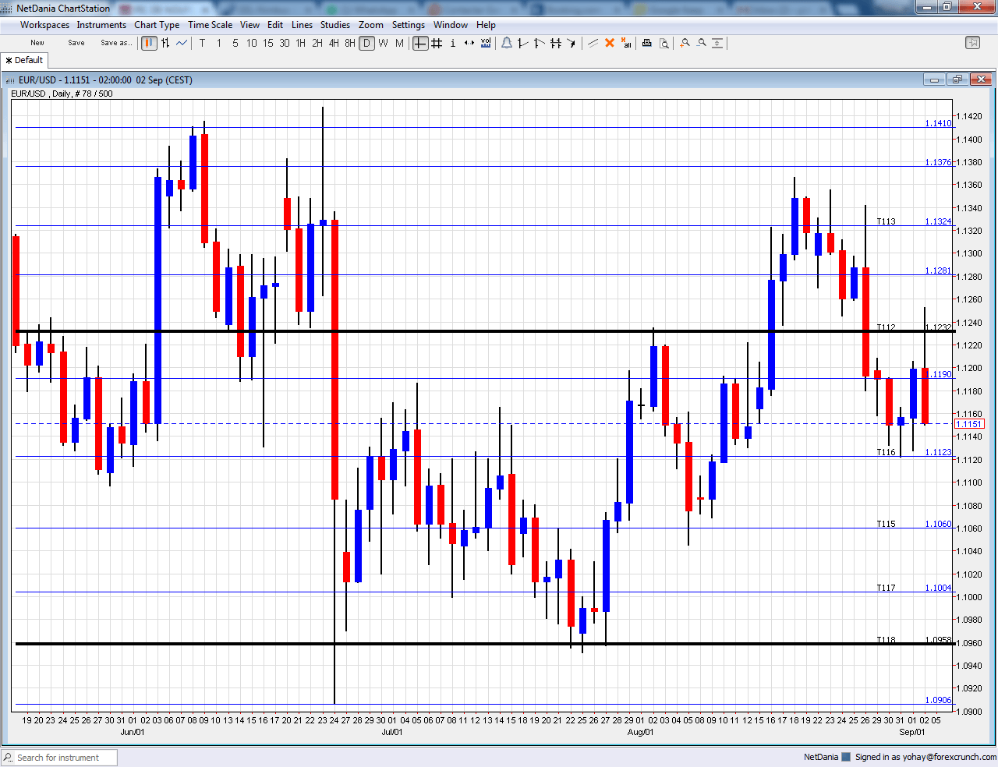Expand the Zoom menu

tap(371, 24)
